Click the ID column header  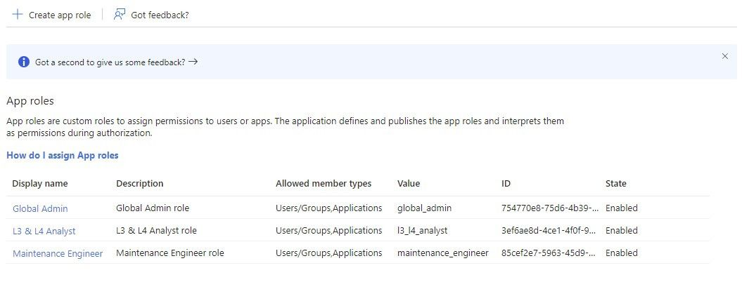[x=506, y=184]
